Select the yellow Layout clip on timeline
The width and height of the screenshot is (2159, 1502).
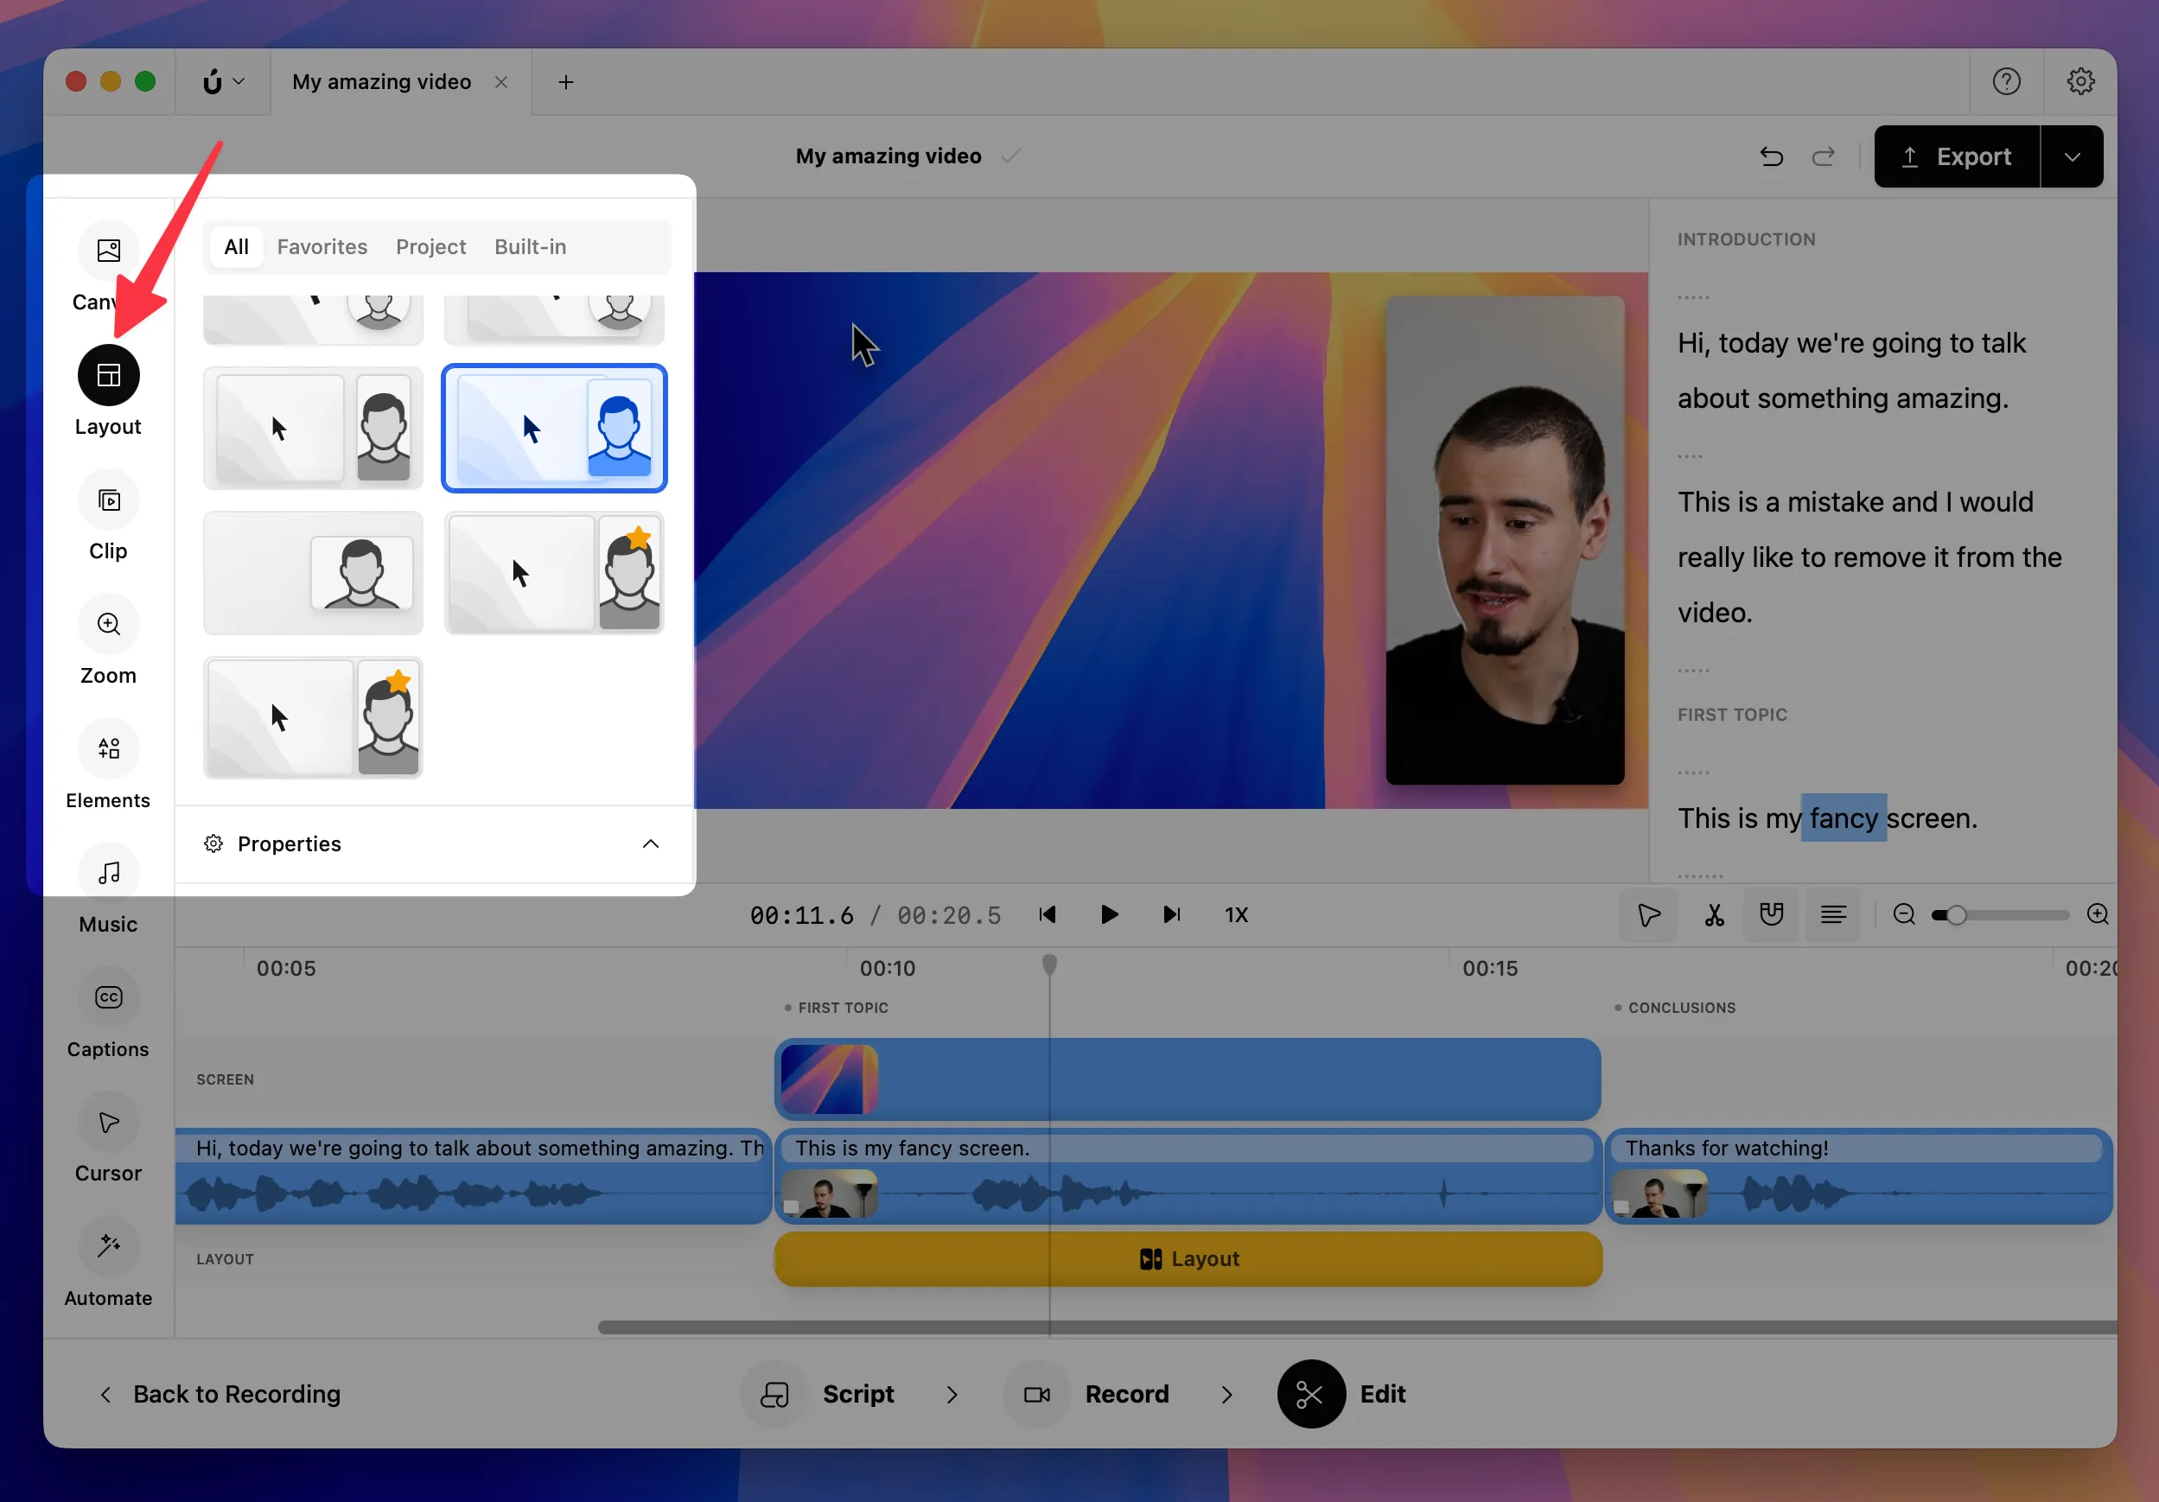click(x=1188, y=1259)
